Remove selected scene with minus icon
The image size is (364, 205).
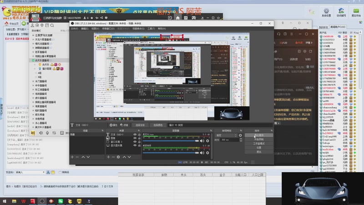click(77, 157)
